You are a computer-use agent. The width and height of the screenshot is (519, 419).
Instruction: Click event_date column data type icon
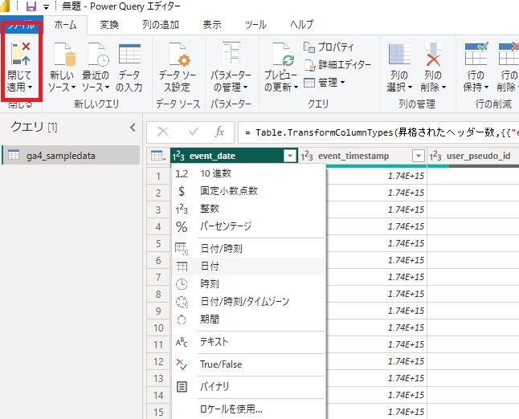point(178,156)
